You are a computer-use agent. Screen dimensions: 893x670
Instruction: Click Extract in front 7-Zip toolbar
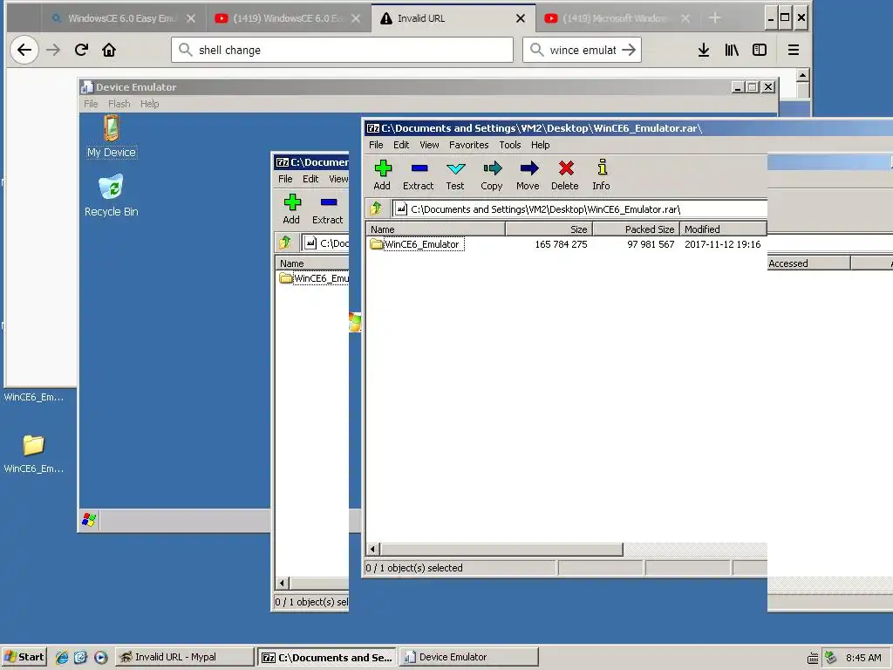click(419, 174)
